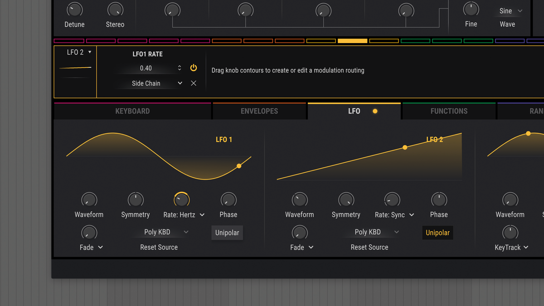The height and width of the screenshot is (306, 544).
Task: Click LFO 1's Waveform knob
Action: click(89, 199)
